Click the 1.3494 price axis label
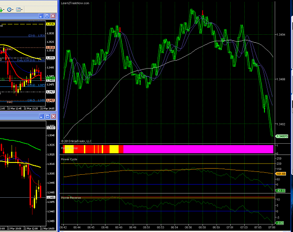The image size is (293, 232). pos(281,35)
